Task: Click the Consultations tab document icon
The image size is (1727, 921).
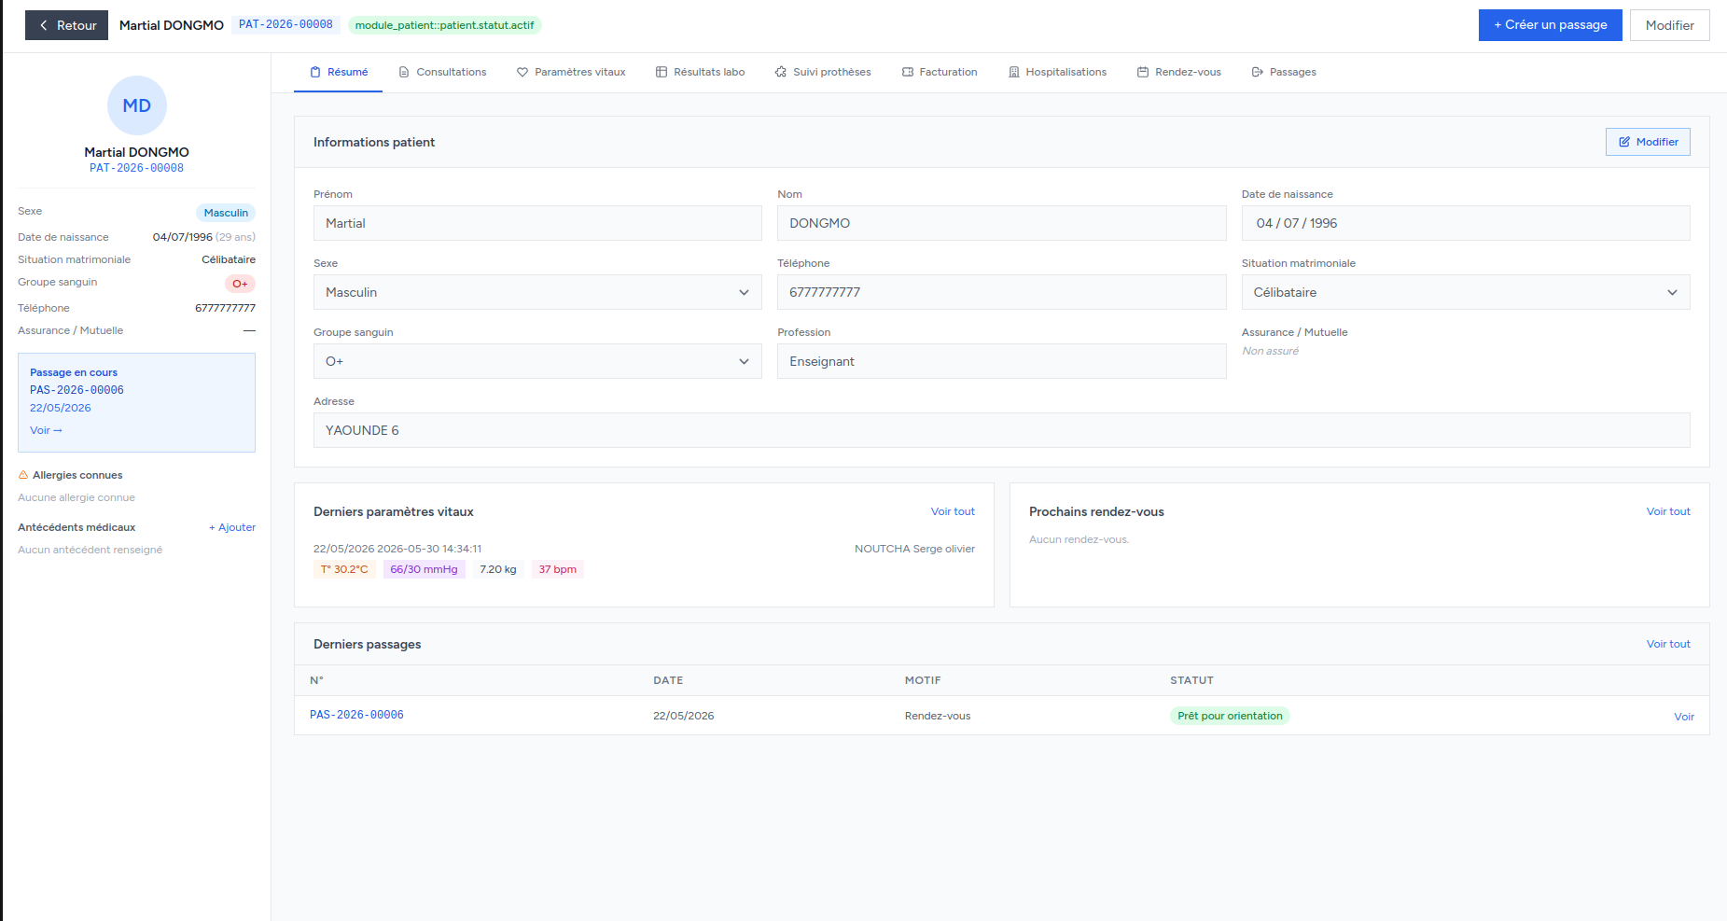Action: 404,72
